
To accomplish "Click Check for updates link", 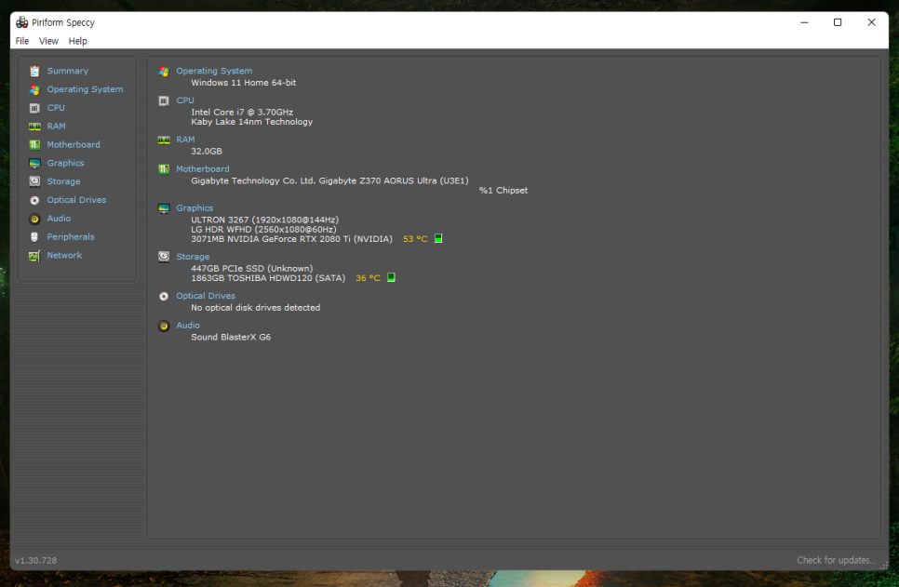I will click(836, 560).
